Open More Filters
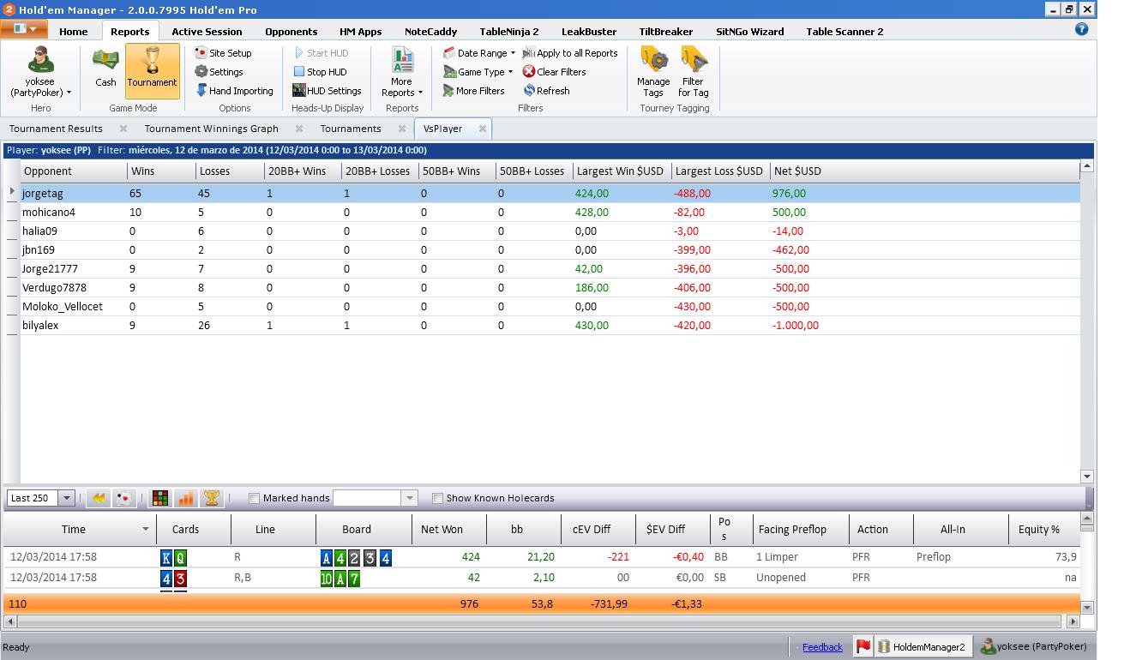This screenshot has width=1124, height=660. point(473,91)
